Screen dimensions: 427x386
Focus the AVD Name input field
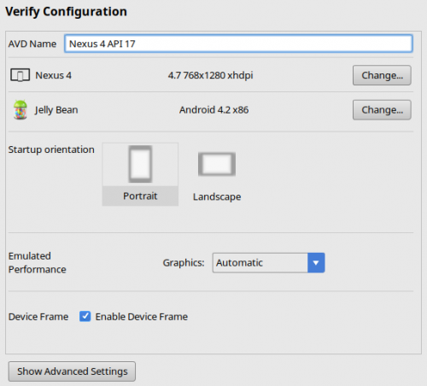tap(238, 44)
